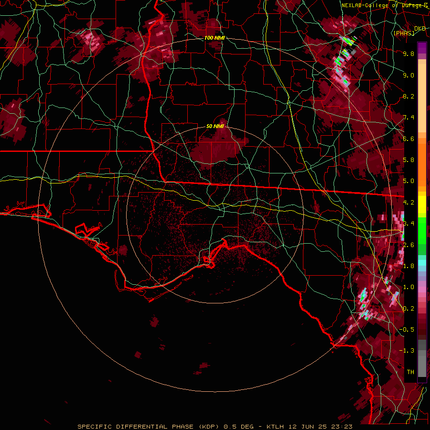Click the [PHAS] unit label
Screen dimensions: 430x430
coord(404,33)
